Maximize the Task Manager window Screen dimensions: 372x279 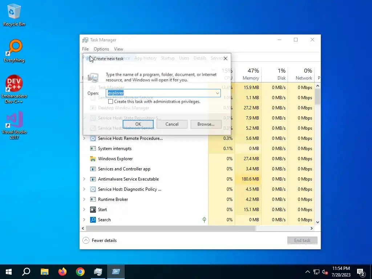[x=296, y=40]
